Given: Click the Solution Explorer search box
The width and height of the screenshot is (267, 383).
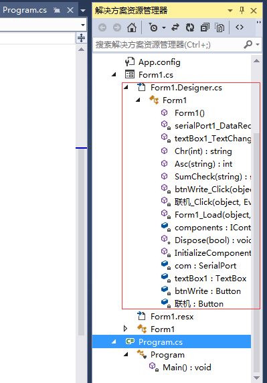Looking at the screenshot, I should pos(169,45).
